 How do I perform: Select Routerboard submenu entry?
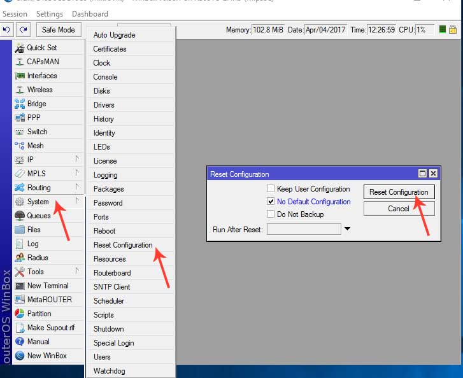131,273
